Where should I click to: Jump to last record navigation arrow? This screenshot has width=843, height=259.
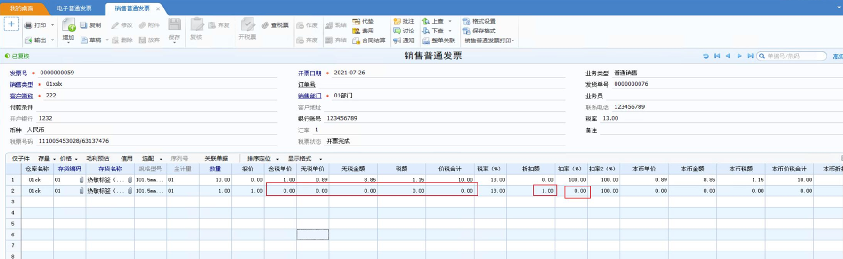(x=750, y=56)
